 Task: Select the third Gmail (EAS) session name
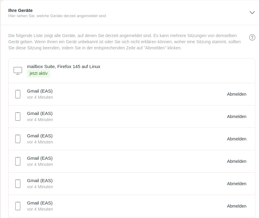[x=40, y=136]
